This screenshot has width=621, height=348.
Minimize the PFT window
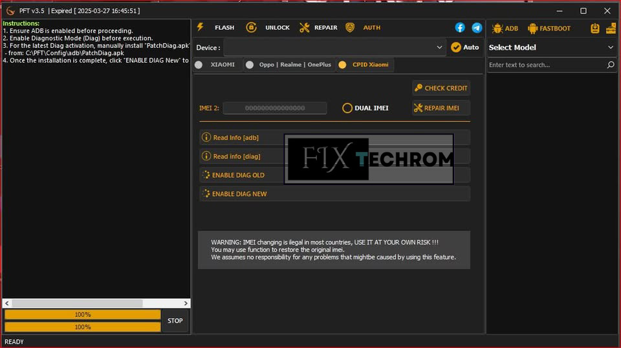click(559, 11)
